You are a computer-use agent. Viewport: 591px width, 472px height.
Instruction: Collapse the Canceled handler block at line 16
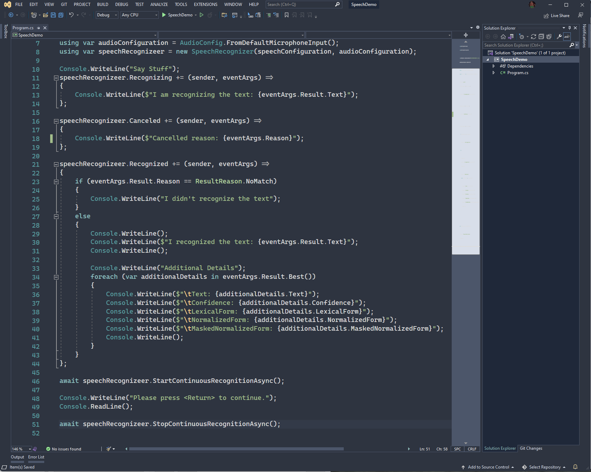tap(56, 121)
